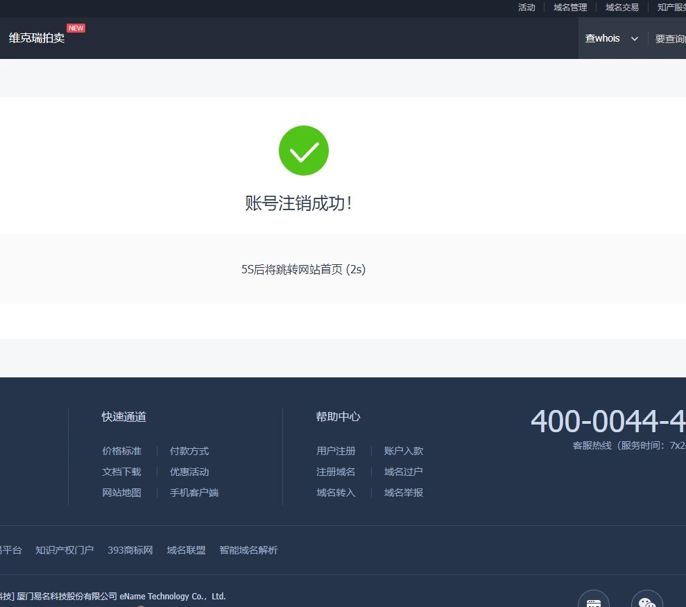This screenshot has height=607, width=686.
Task: Click the 网站地图 sitemap link
Action: click(x=121, y=493)
